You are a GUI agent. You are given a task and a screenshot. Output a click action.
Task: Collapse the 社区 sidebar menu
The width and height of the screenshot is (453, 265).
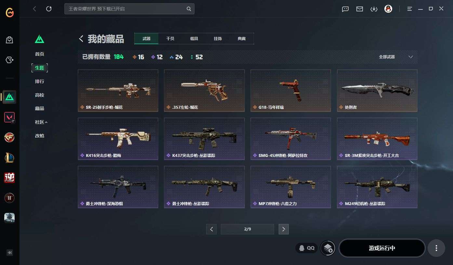click(x=41, y=122)
